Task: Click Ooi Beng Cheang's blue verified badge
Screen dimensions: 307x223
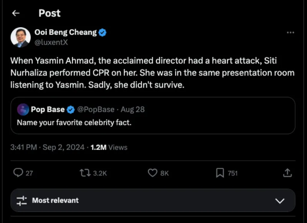Action: point(102,33)
